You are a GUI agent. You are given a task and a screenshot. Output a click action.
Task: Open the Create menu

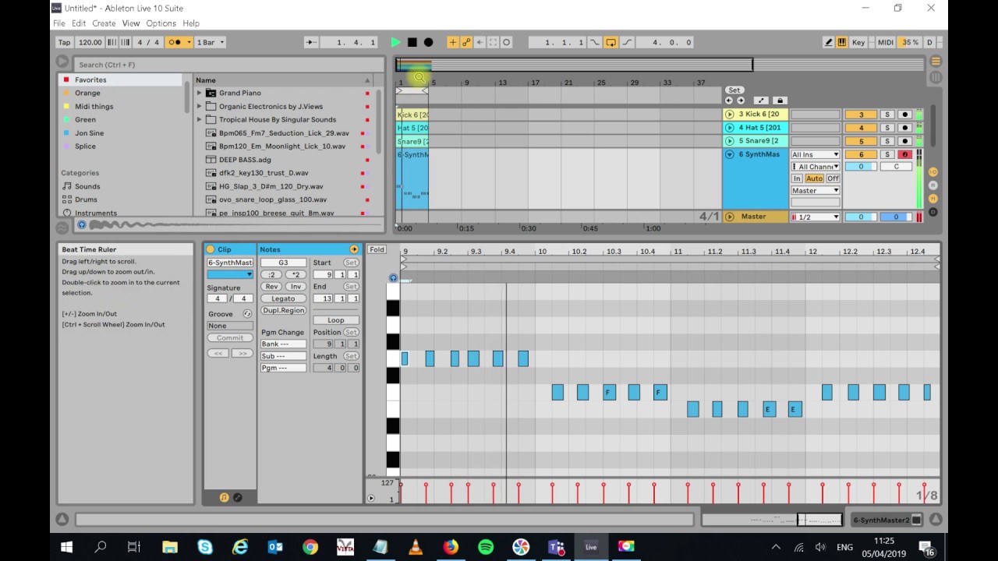(104, 23)
